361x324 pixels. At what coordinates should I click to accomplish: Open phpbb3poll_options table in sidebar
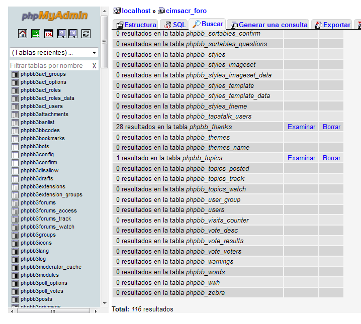(44, 283)
